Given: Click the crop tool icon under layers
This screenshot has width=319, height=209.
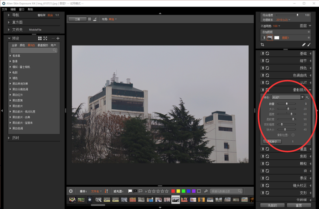Looking at the screenshot, I should click(x=262, y=45).
